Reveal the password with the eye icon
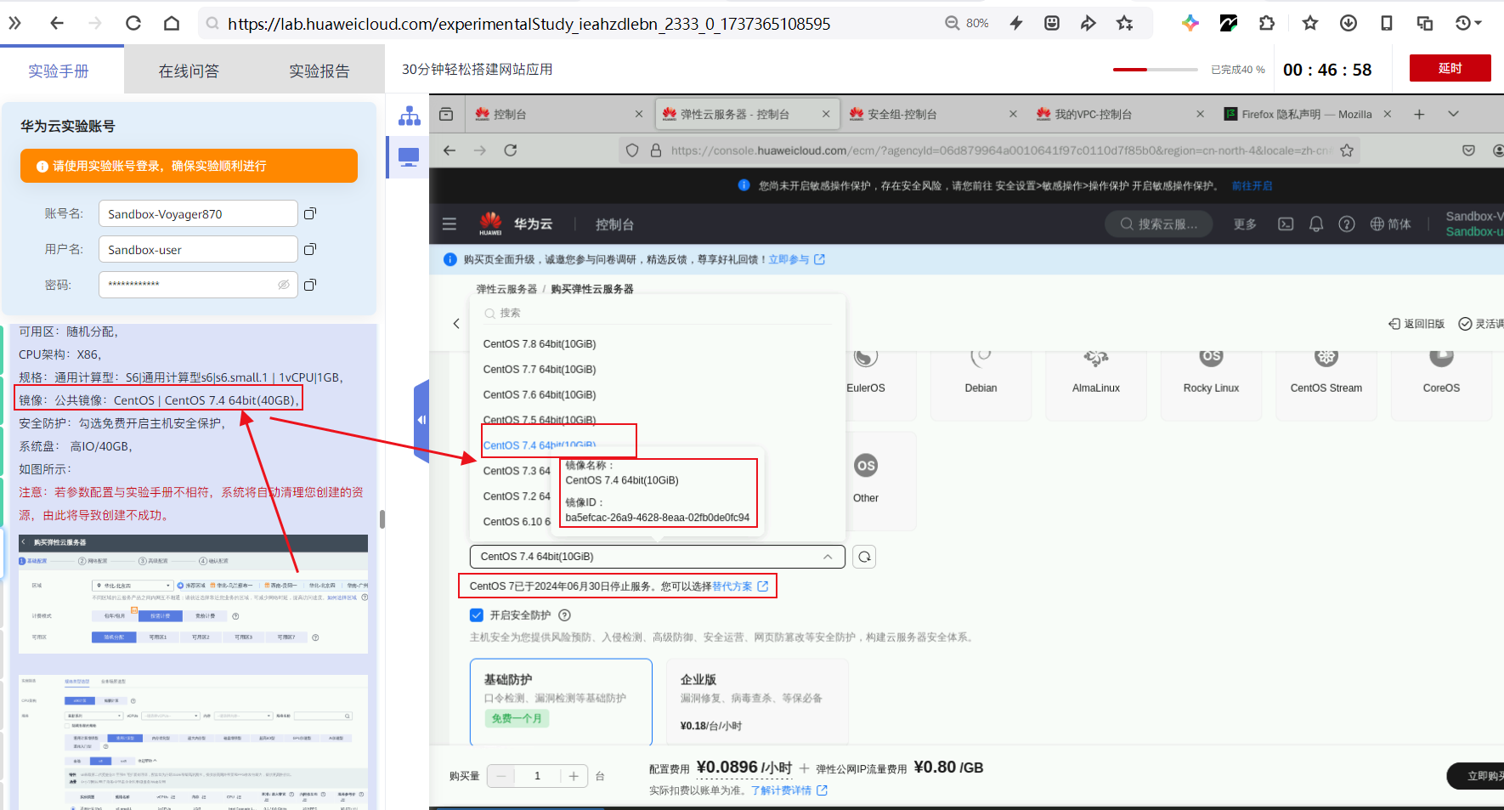The width and height of the screenshot is (1504, 810). (x=284, y=285)
